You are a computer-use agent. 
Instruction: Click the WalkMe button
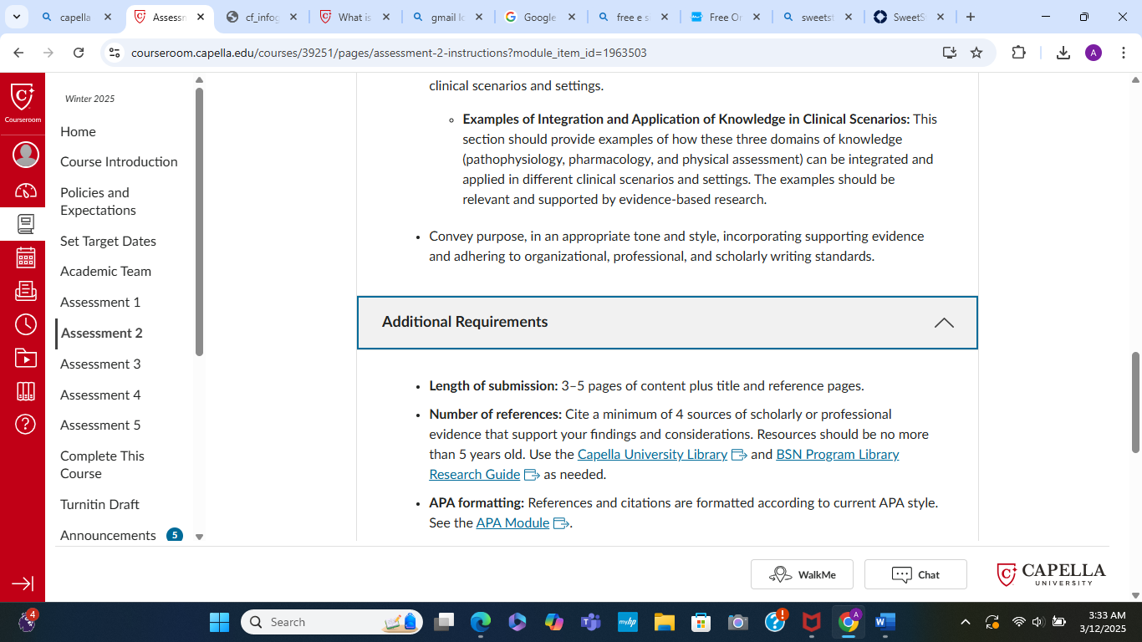coord(802,574)
